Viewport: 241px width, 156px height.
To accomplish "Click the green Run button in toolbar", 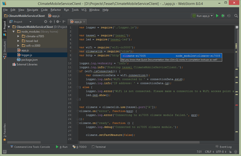I will point(217,16).
